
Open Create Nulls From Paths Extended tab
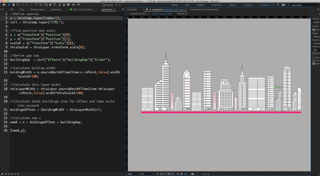[x=204, y=9]
